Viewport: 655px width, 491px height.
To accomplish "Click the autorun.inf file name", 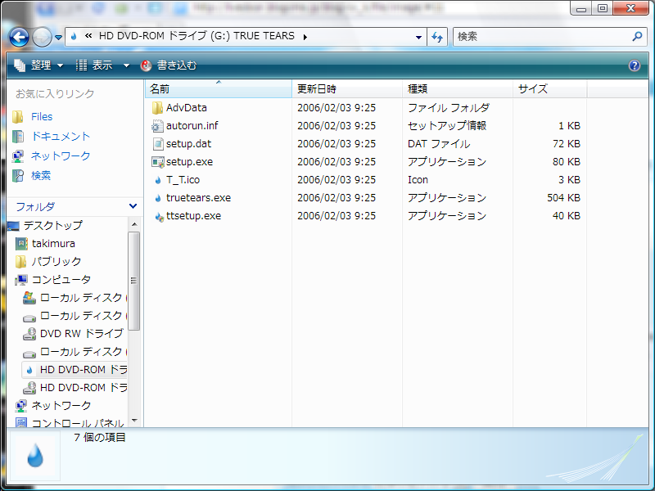I will coord(192,126).
